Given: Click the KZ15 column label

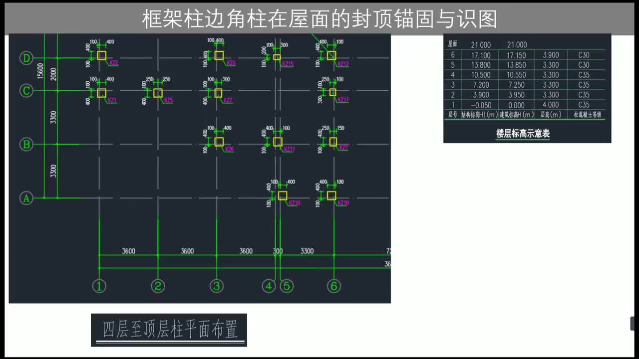Looking at the screenshot, I should coord(288,64).
